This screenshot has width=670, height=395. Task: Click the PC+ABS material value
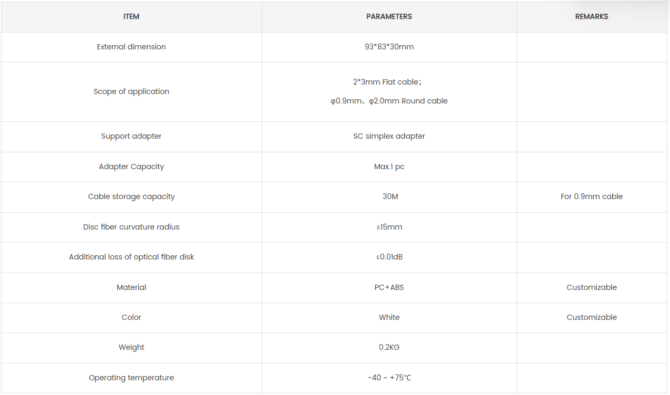(x=389, y=287)
